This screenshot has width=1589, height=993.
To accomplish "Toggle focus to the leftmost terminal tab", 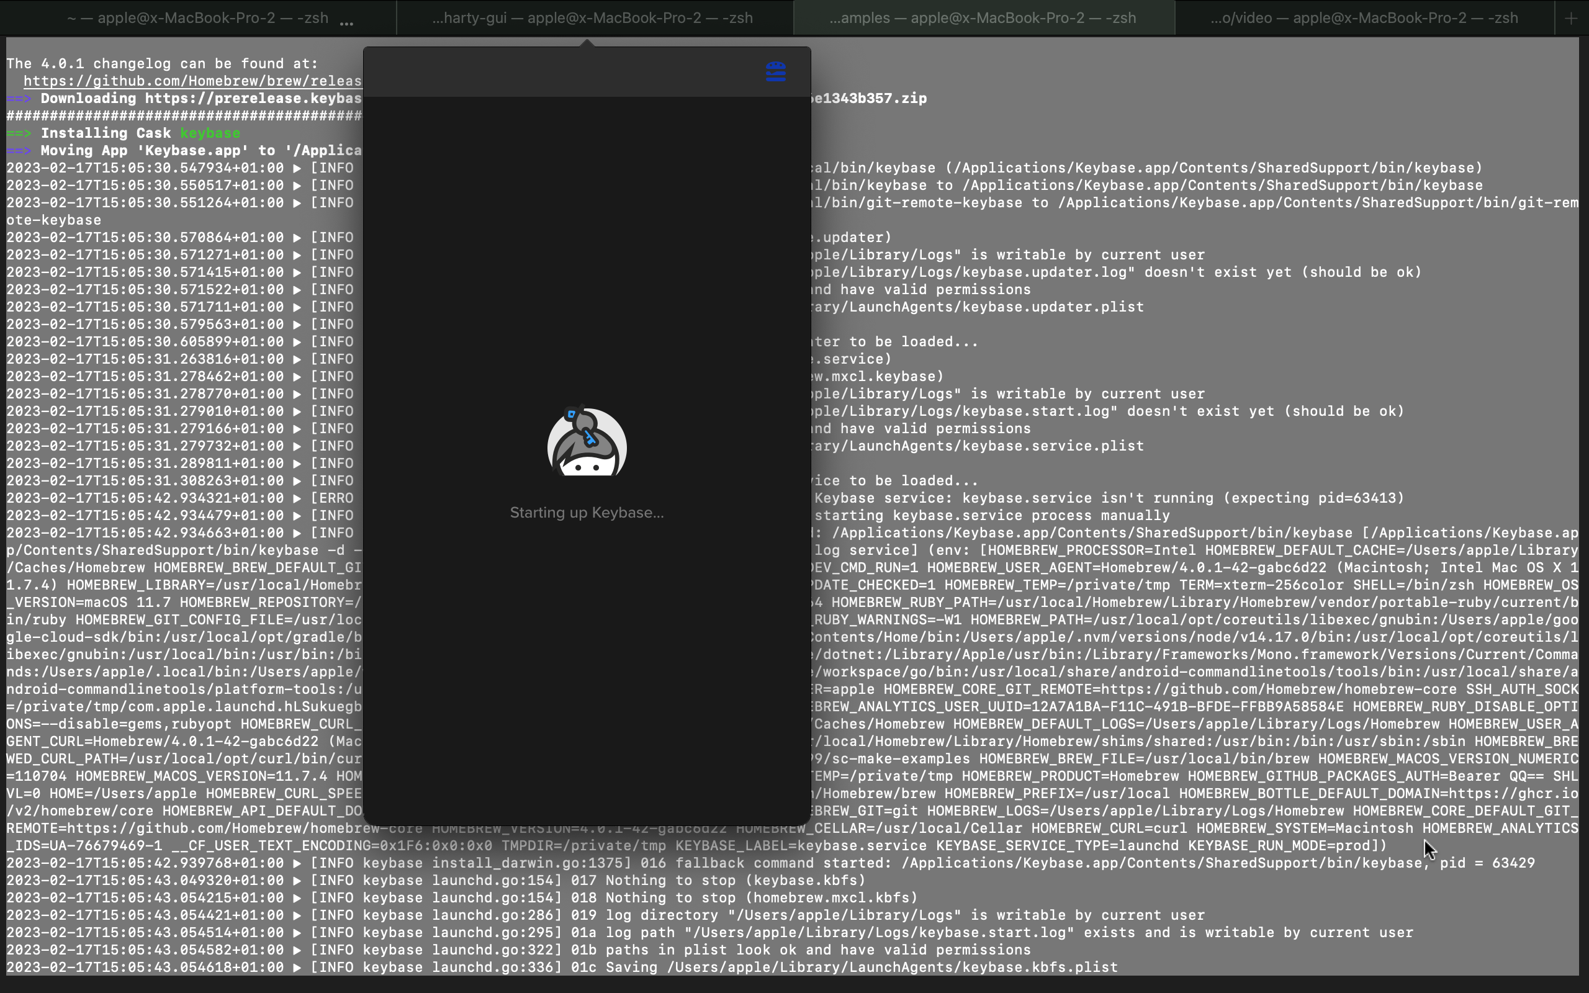I will pyautogui.click(x=197, y=18).
